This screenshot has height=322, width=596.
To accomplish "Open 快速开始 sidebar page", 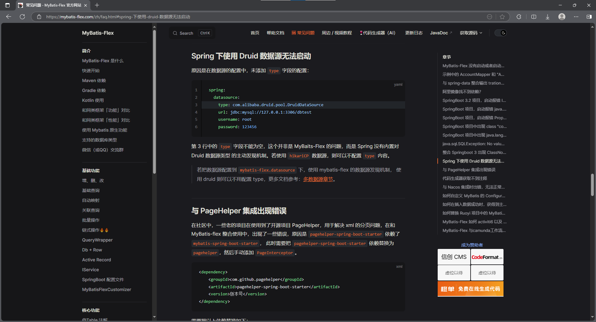I will [x=91, y=71].
